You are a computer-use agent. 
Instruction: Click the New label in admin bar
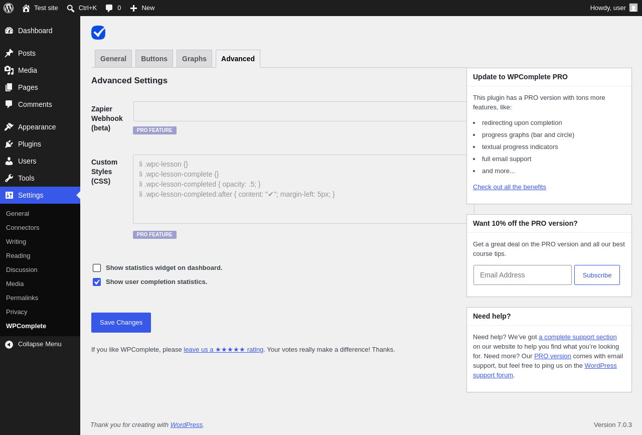[x=148, y=8]
